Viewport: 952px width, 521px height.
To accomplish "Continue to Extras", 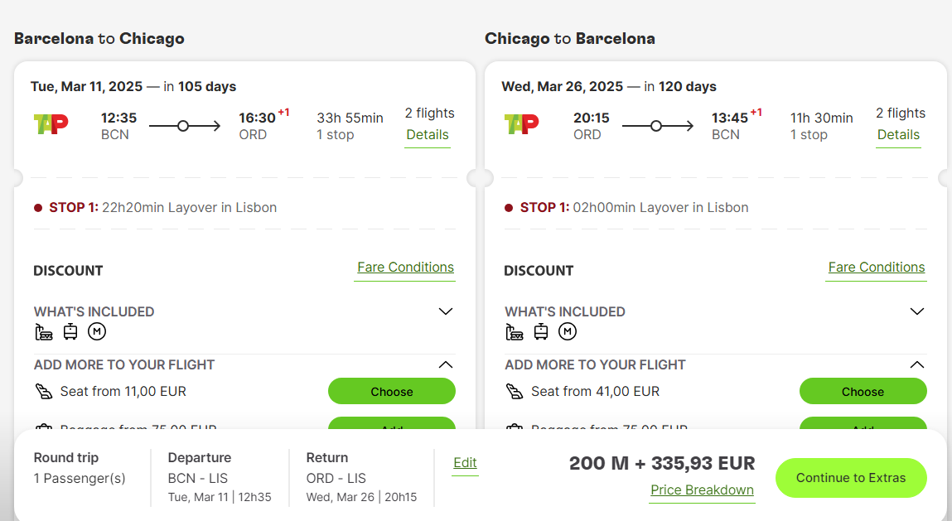I will [851, 478].
